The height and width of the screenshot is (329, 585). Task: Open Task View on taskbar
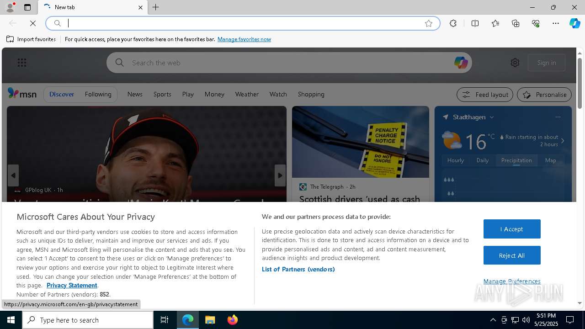pos(165,320)
